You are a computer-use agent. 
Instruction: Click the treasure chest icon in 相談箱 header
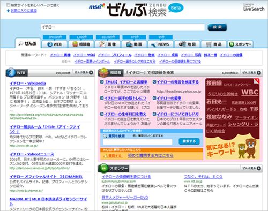pos(103,72)
